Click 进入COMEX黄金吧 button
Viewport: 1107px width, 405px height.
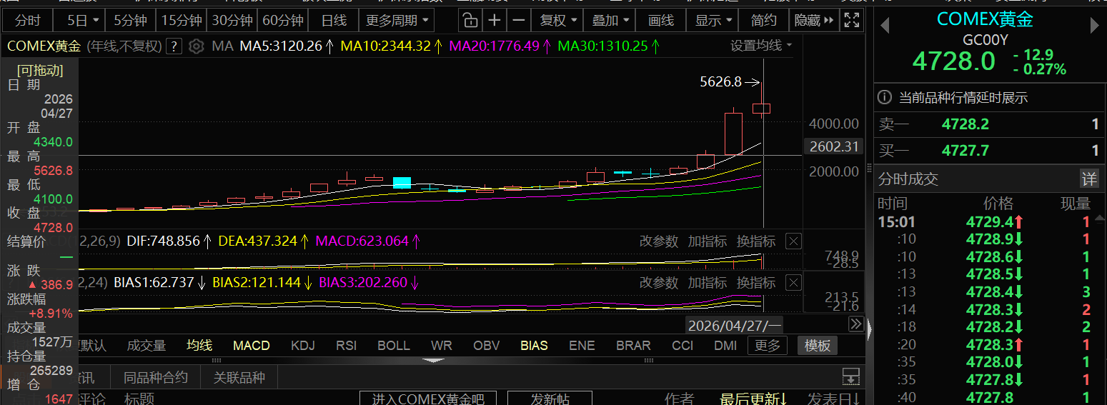(428, 399)
